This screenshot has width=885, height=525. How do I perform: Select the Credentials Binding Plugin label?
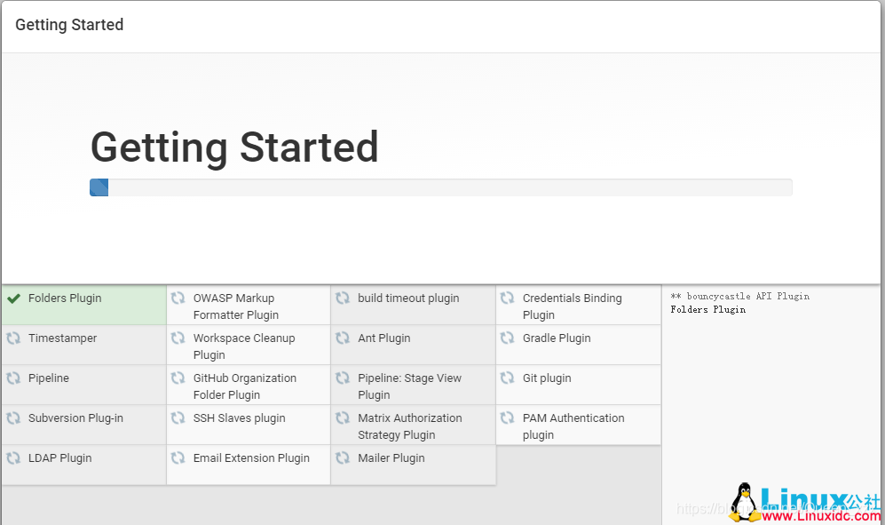(573, 306)
